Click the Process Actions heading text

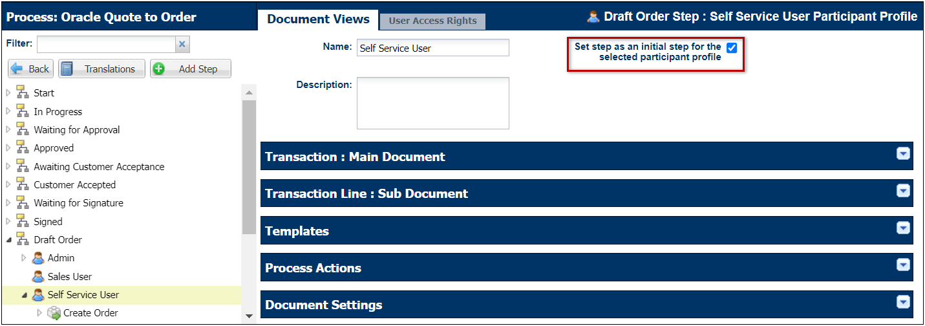click(313, 268)
